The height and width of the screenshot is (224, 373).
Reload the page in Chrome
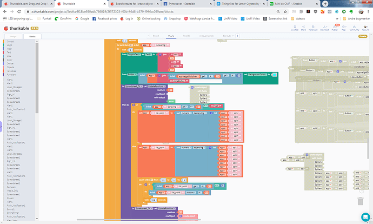tap(19, 11)
